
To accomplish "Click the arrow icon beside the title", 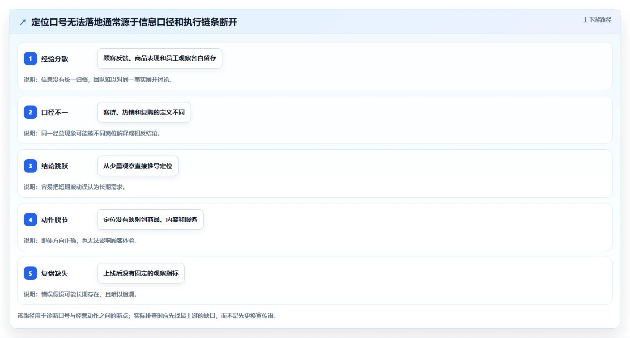I will (23, 22).
